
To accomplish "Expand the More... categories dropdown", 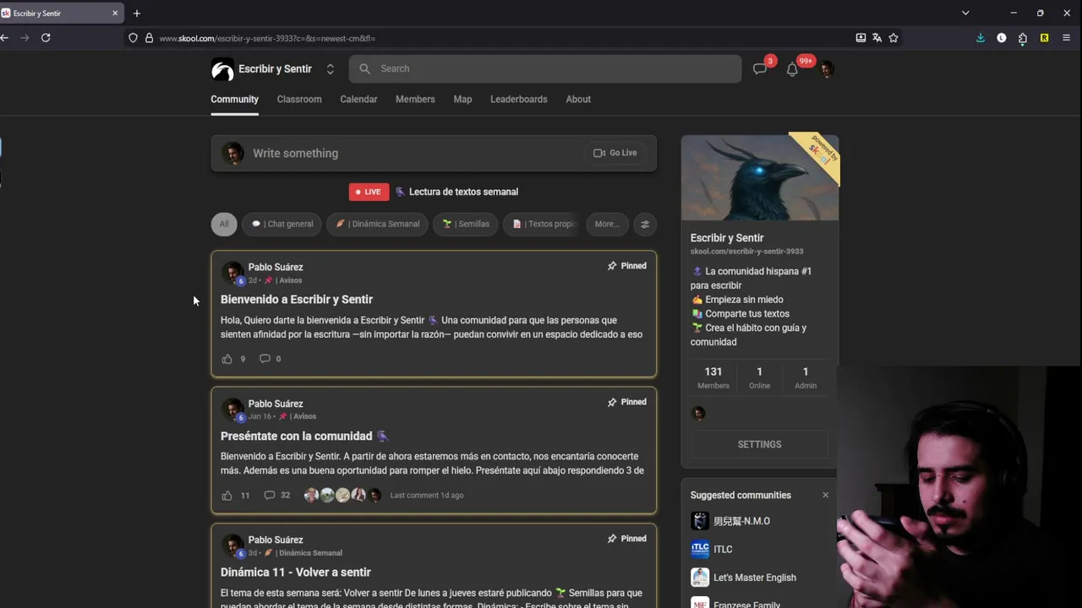I will click(x=607, y=224).
